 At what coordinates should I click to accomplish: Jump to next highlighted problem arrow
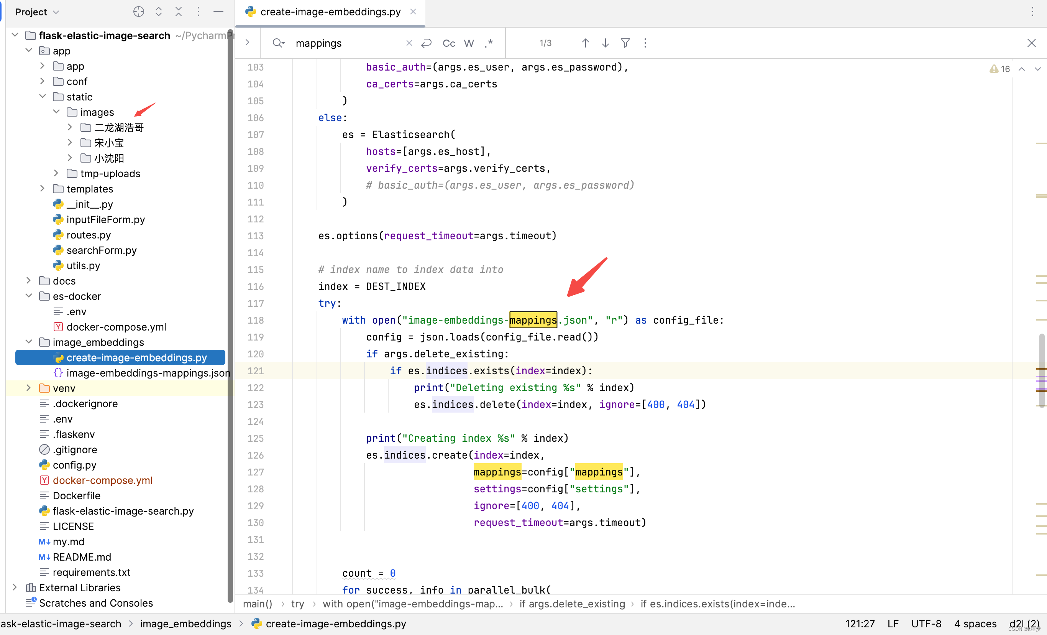click(1038, 69)
